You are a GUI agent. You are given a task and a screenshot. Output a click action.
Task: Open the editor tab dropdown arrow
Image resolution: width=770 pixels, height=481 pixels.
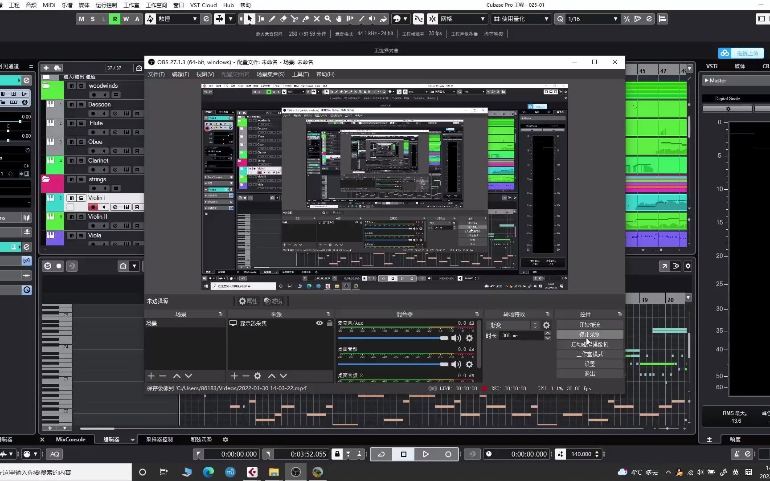click(132, 440)
